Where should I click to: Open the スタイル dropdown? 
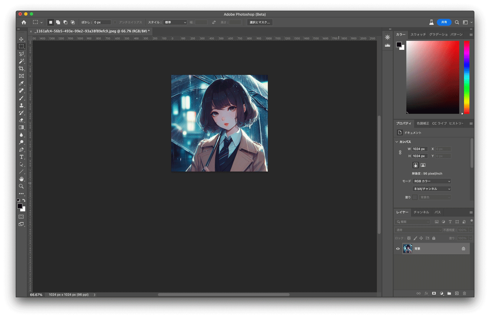(175, 22)
